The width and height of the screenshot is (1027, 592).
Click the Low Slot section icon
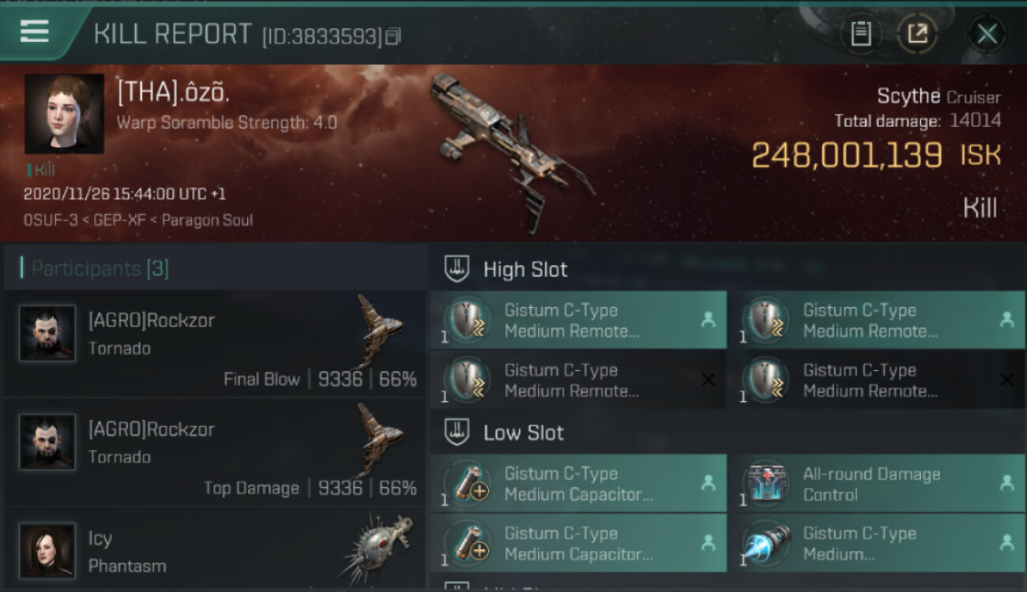tap(457, 433)
